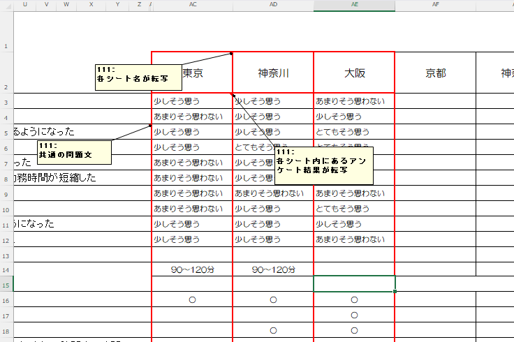The height and width of the screenshot is (342, 514).
Task: Click the circle in cell AD18
Action: (273, 331)
